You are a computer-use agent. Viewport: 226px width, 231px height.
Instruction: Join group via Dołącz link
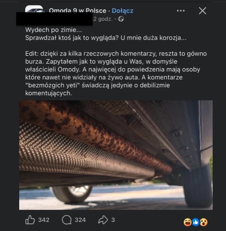(122, 11)
